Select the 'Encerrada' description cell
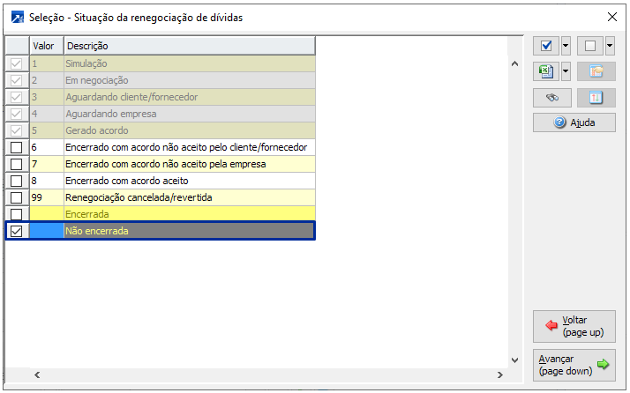The width and height of the screenshot is (630, 393). coord(190,214)
